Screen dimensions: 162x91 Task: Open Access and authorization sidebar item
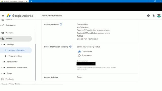tap(17, 67)
